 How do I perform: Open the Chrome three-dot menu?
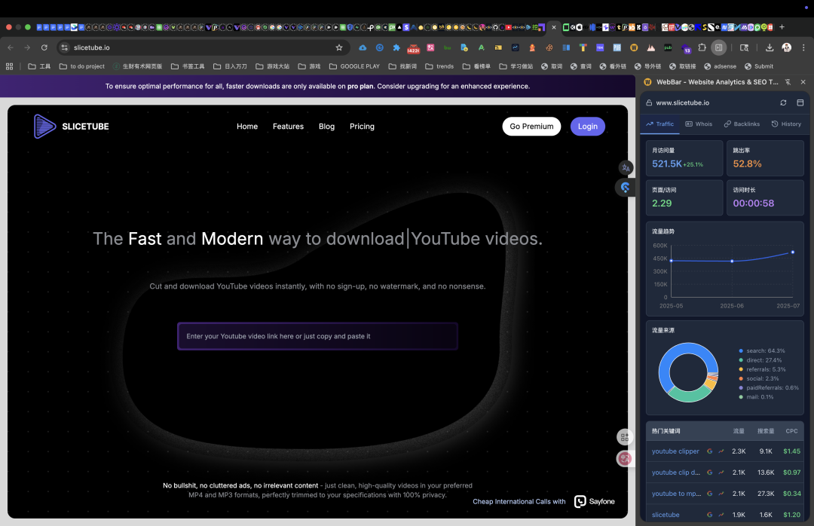point(803,47)
